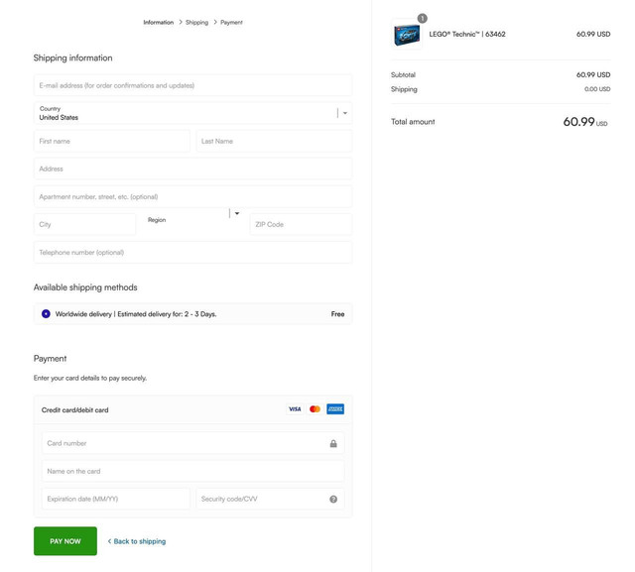The image size is (635, 572).
Task: Click Back to shipping link
Action: tap(137, 541)
